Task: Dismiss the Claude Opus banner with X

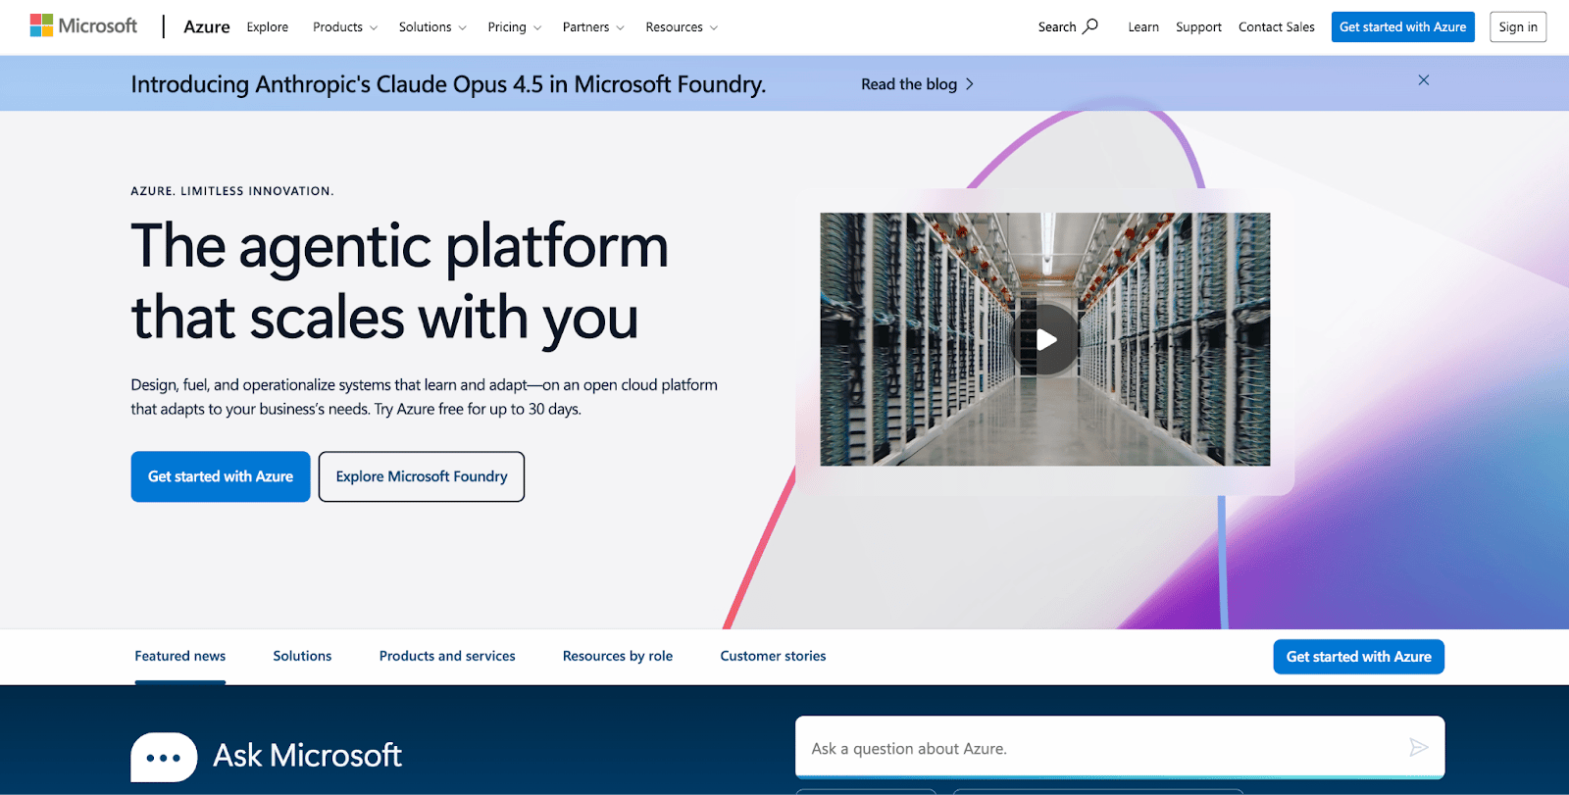Action: tap(1424, 80)
